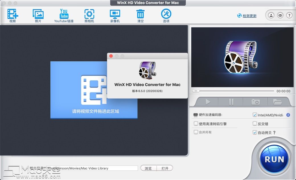Image resolution: width=296 pixels, height=180 pixels.
Task: Open the 选项 settings icon
Action: coord(166,13)
